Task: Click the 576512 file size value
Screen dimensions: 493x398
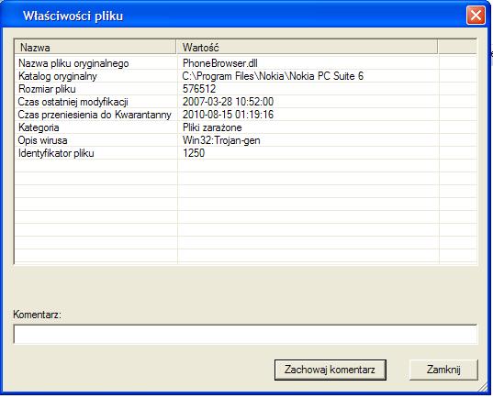Action: pyautogui.click(x=199, y=89)
